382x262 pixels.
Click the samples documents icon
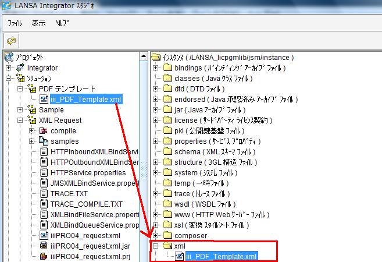[44, 141]
